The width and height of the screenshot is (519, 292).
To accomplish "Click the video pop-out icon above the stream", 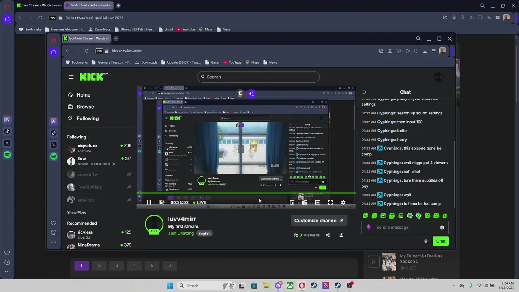I will coord(240,94).
